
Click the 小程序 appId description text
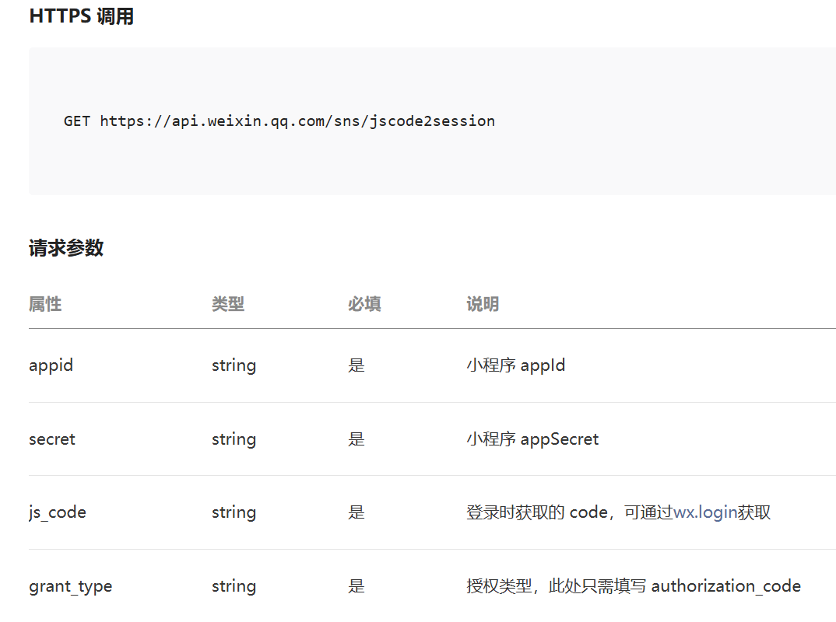click(x=515, y=365)
